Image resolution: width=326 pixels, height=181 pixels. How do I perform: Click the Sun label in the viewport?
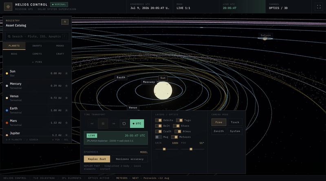pyautogui.click(x=163, y=78)
